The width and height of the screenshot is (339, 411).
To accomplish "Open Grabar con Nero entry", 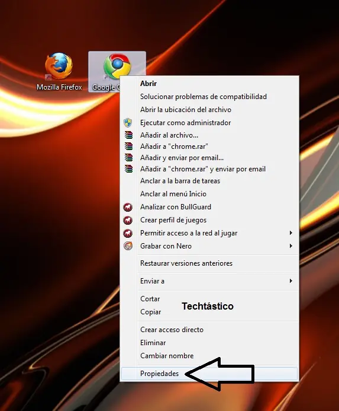I will (x=209, y=246).
